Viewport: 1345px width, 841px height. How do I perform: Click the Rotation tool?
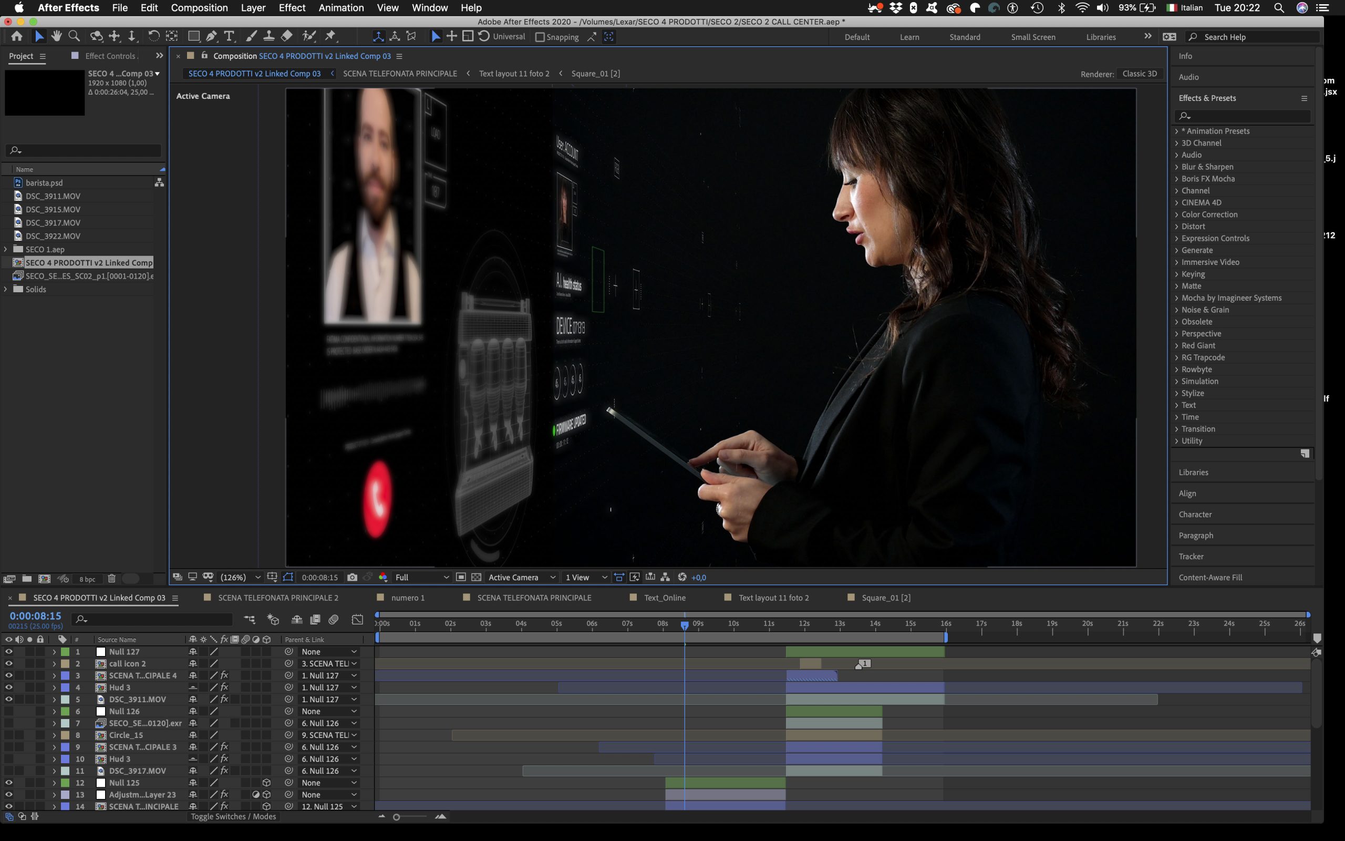point(154,37)
